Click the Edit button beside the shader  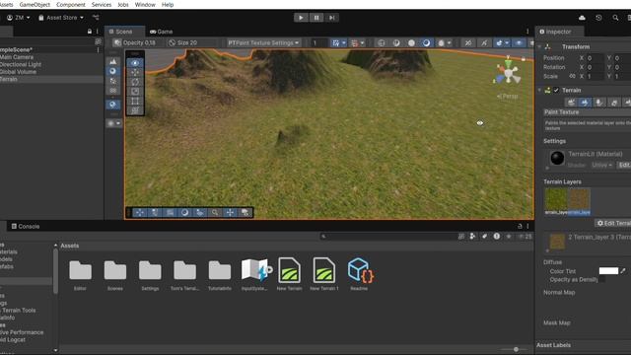point(624,165)
